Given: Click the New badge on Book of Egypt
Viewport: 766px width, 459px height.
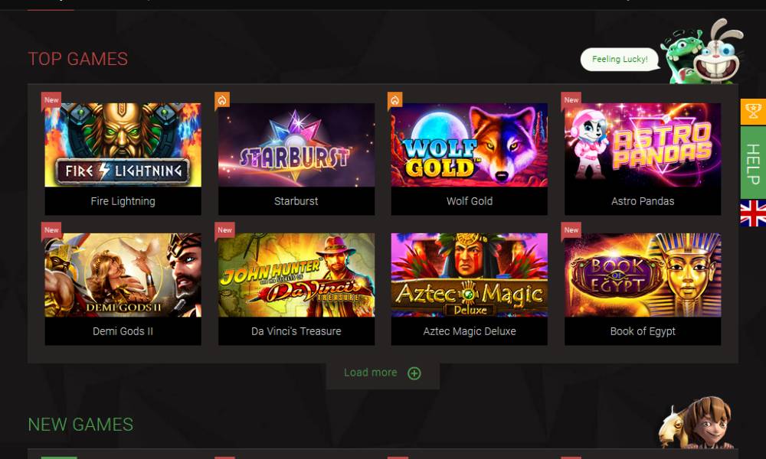Looking at the screenshot, I should (x=571, y=229).
